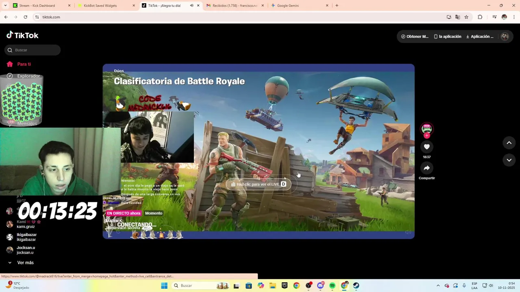Go to next video down arrow
This screenshot has height=292, width=520.
coord(509,160)
